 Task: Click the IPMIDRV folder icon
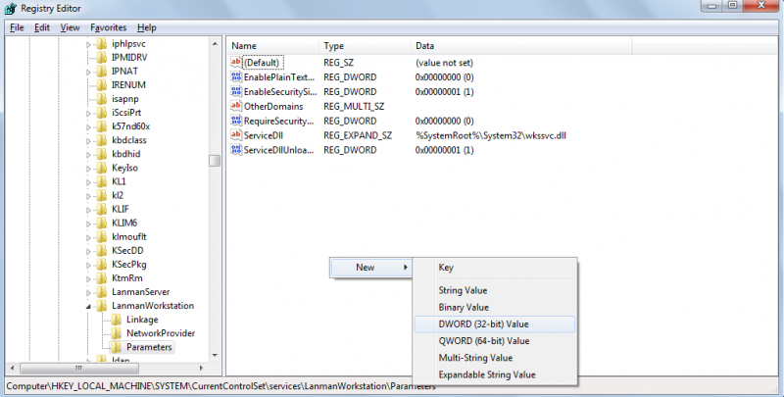(102, 58)
